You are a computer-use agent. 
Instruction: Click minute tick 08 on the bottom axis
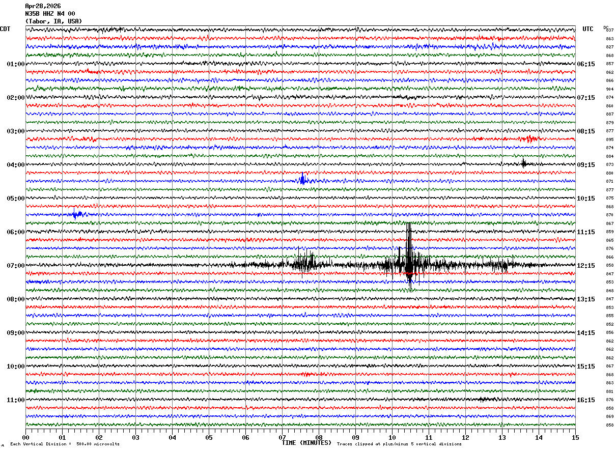pos(319,437)
